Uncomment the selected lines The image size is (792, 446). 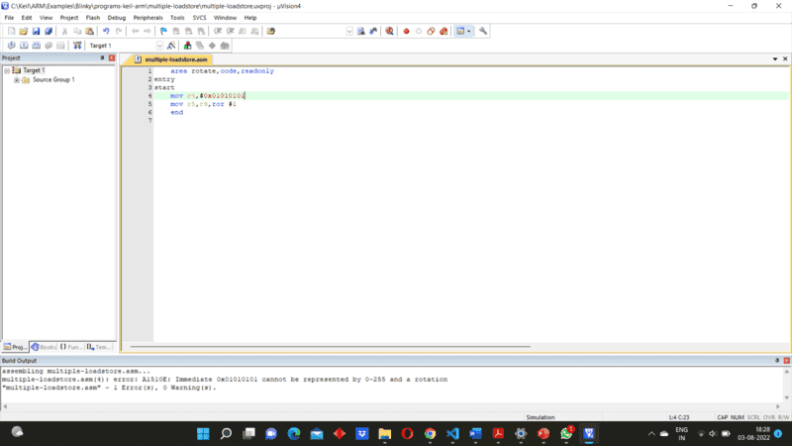coord(254,32)
